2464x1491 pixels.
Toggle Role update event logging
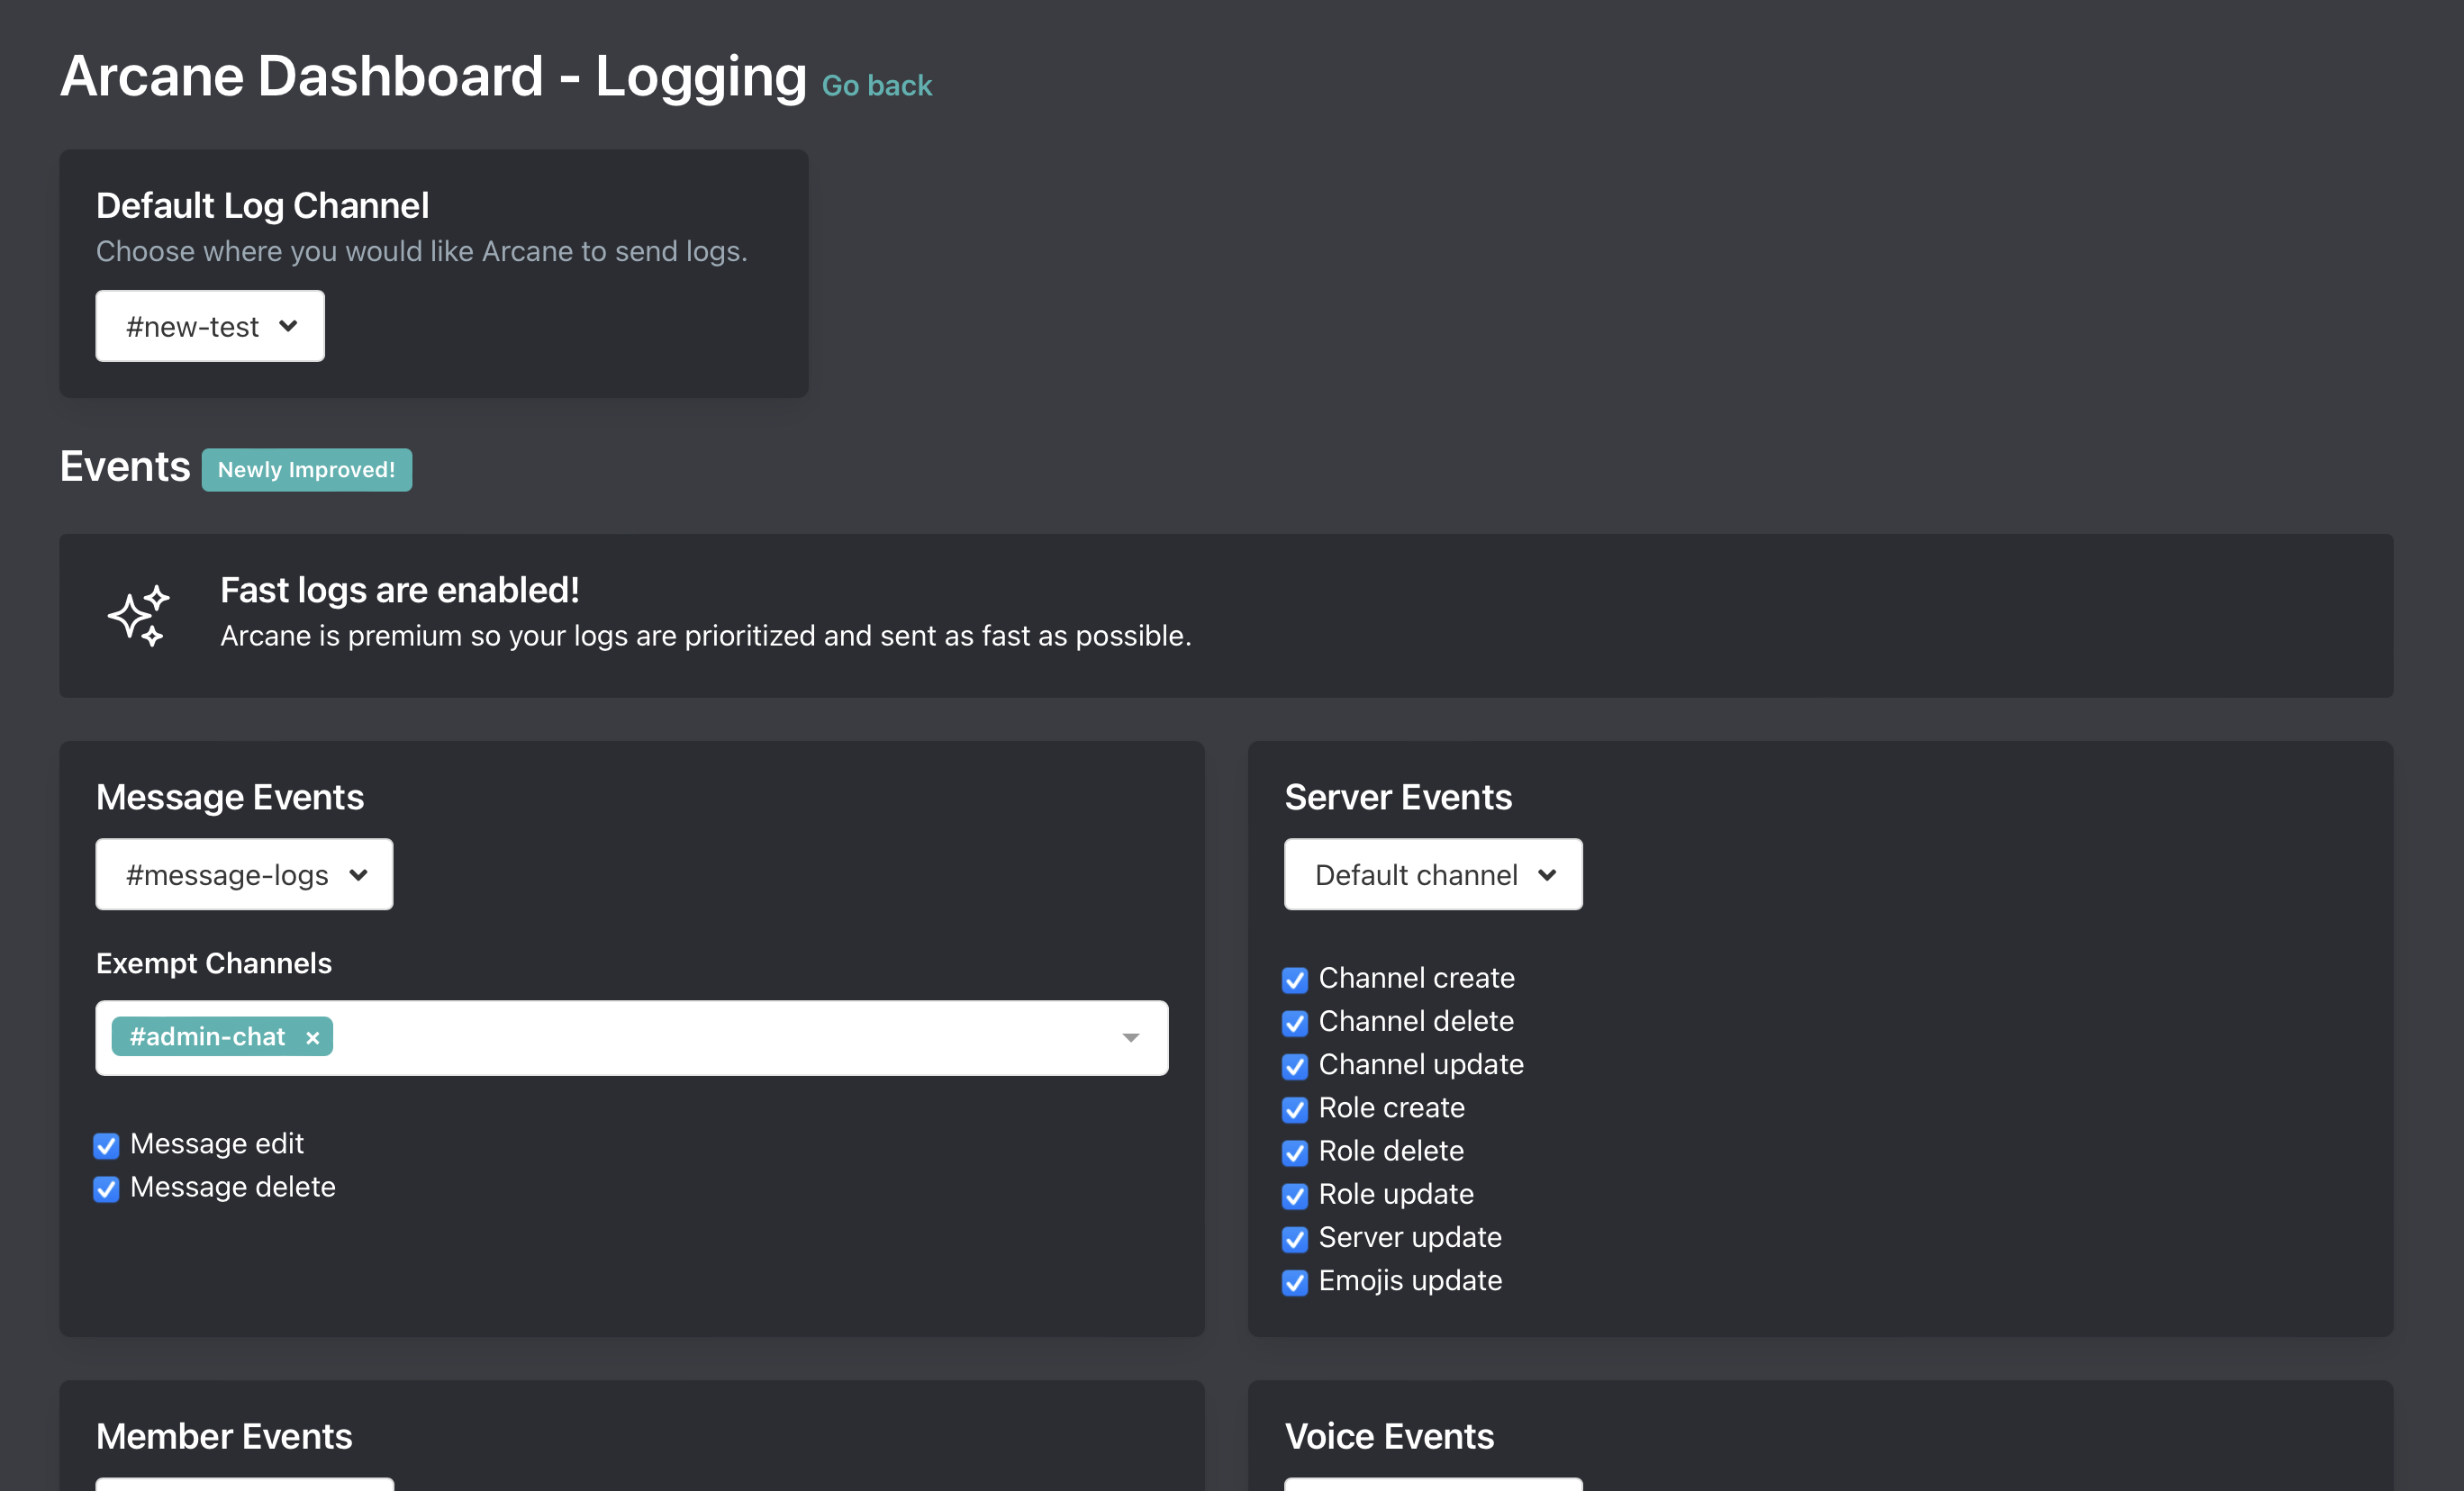click(x=1294, y=1196)
